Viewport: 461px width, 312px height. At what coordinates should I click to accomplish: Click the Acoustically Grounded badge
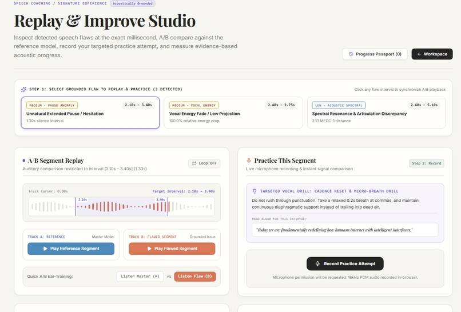(133, 3)
